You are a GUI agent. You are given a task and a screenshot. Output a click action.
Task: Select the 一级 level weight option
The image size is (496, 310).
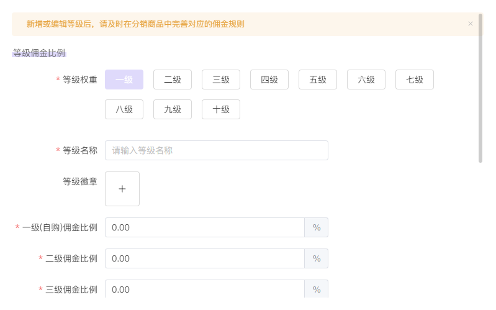point(124,80)
